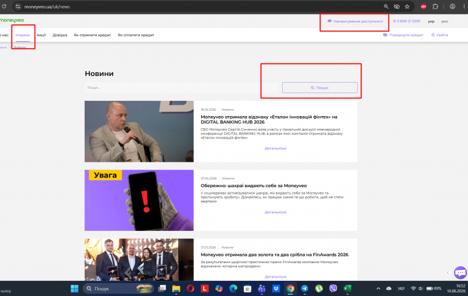
Task: Click the battery 89% indicator
Action: 434,289
